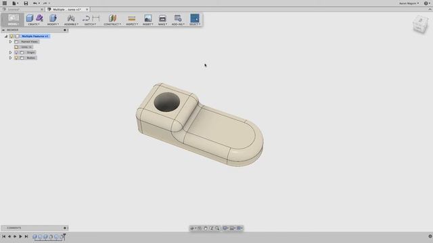Open Display Settings in navigation bar
The image size is (433, 243).
click(x=225, y=228)
